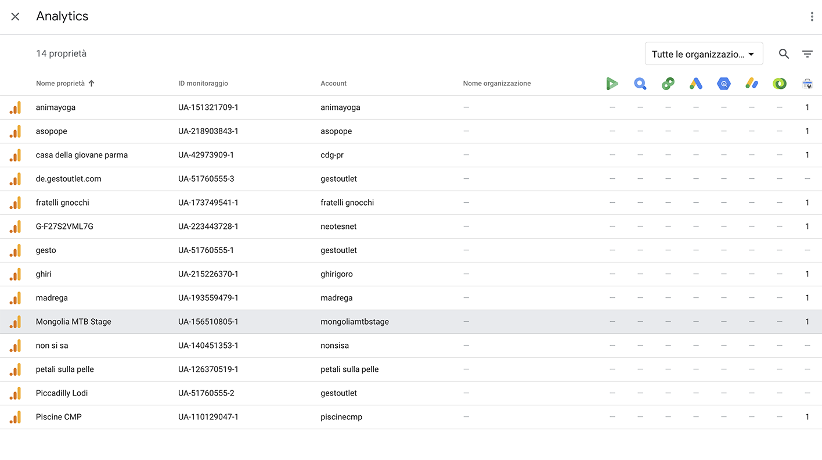
Task: Select the 'madrega' property name
Action: coord(52,298)
